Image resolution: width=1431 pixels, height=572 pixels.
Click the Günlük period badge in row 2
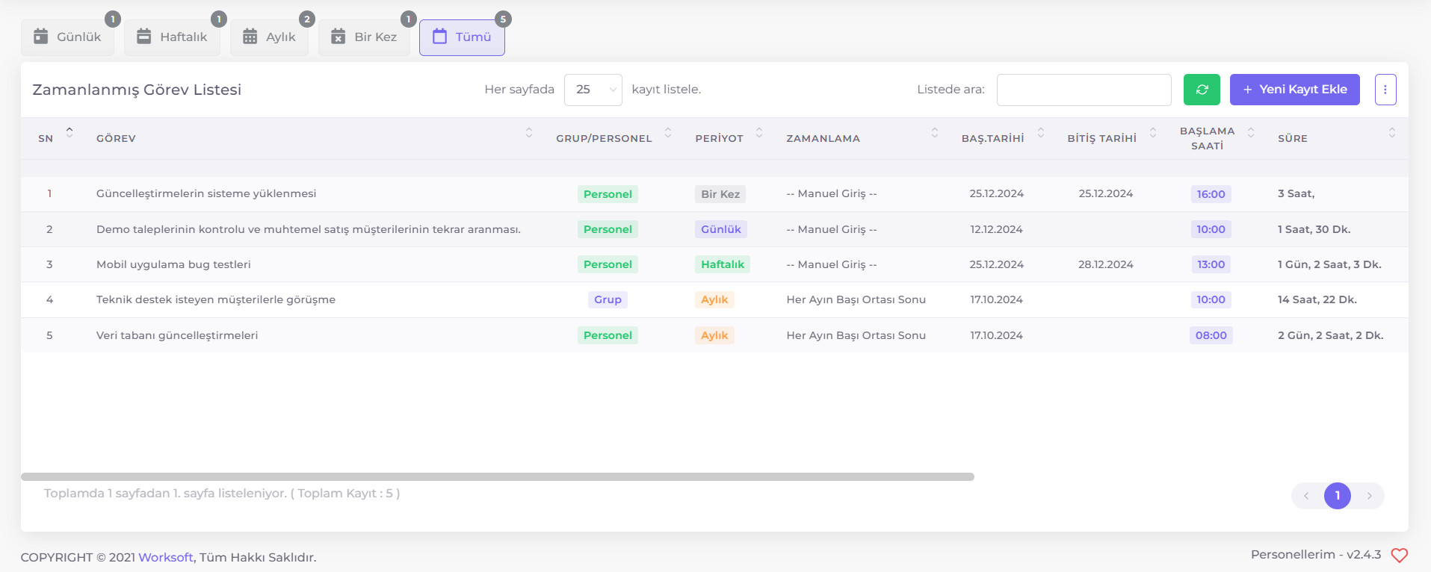(x=721, y=229)
